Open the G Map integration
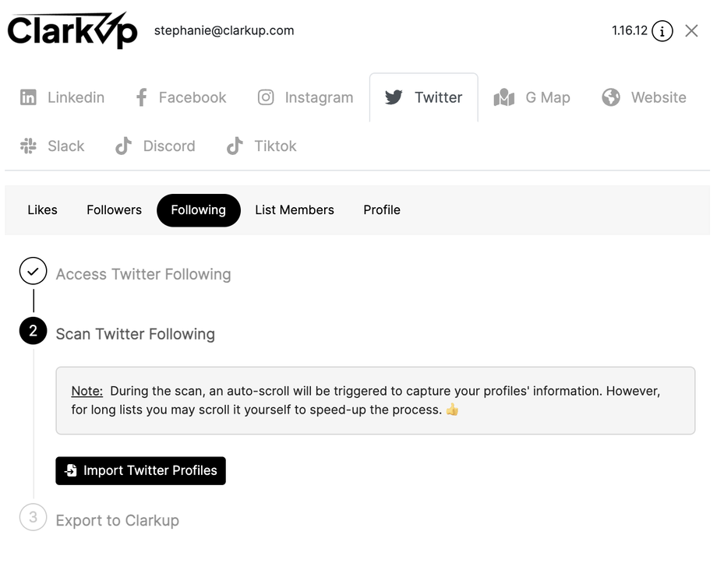The image size is (717, 563). click(x=532, y=97)
